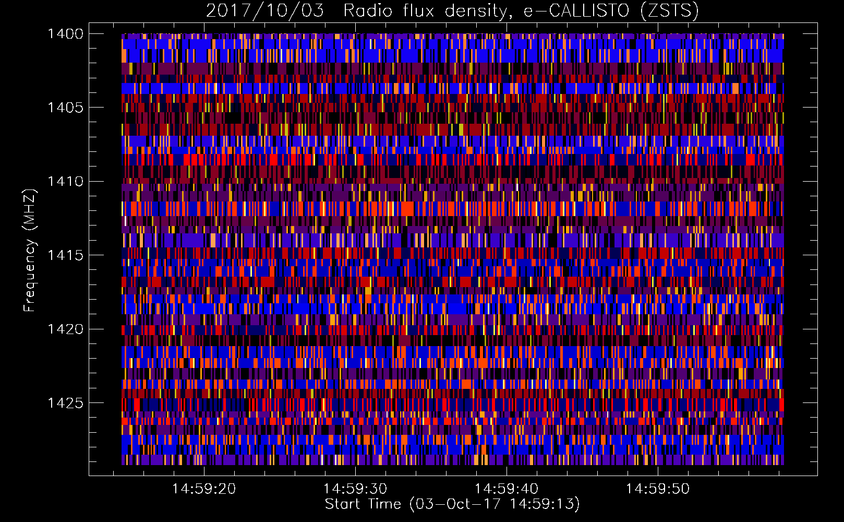Select the 1405 frequency axis label
The height and width of the screenshot is (522, 844).
pos(65,108)
